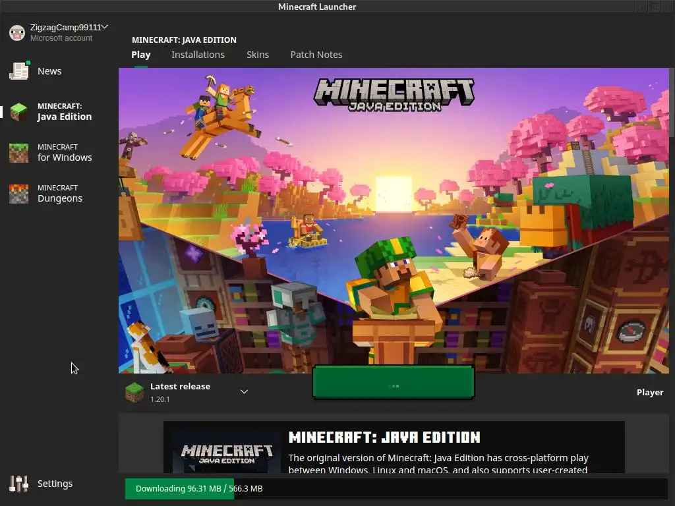Viewport: 675px width, 506px height.
Task: Open Settings via the sliders icon
Action: click(x=19, y=484)
